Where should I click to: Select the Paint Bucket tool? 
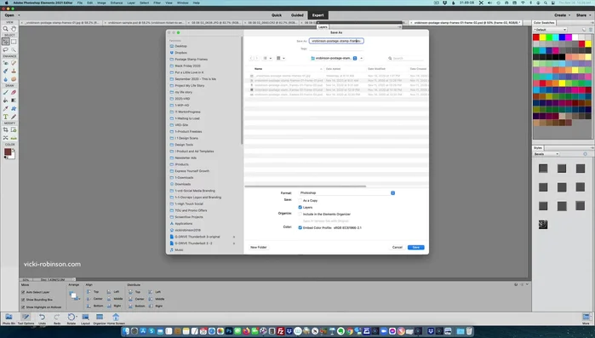[5, 100]
